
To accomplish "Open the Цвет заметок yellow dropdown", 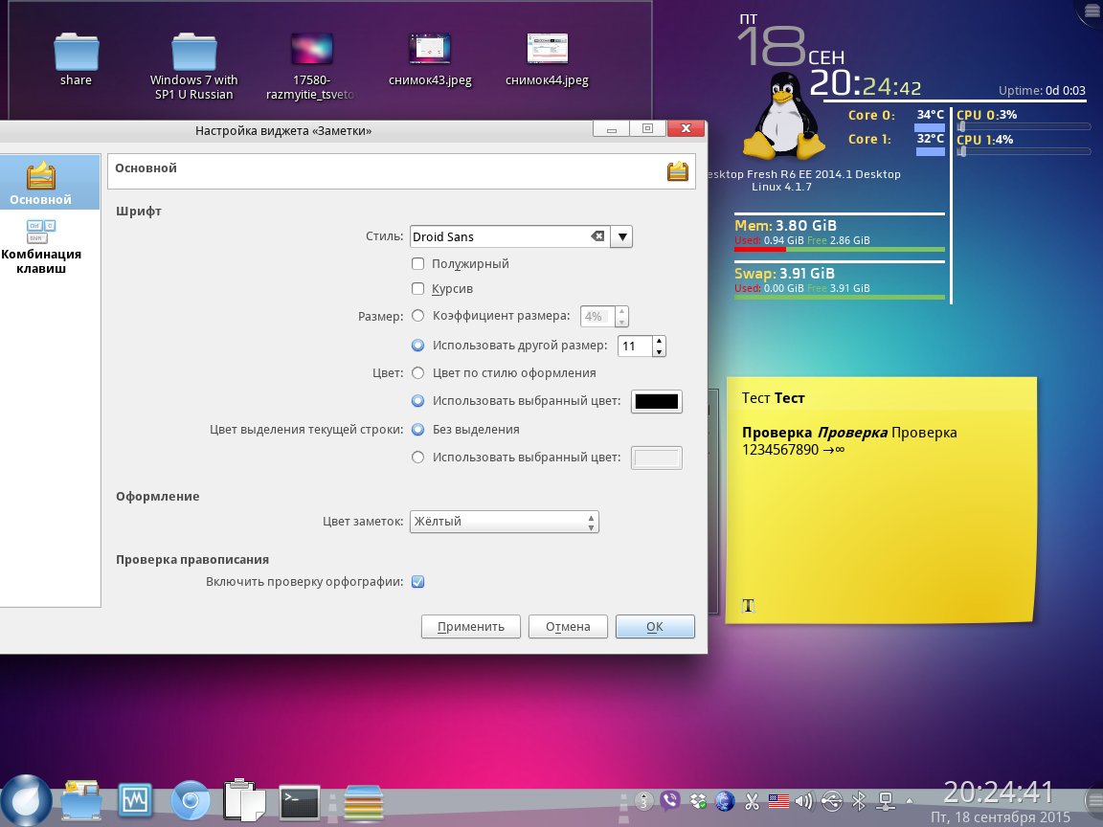I will click(x=505, y=522).
